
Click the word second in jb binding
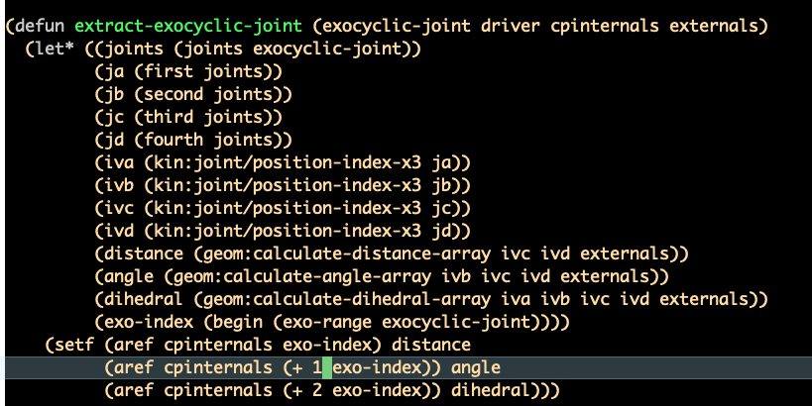(x=174, y=94)
